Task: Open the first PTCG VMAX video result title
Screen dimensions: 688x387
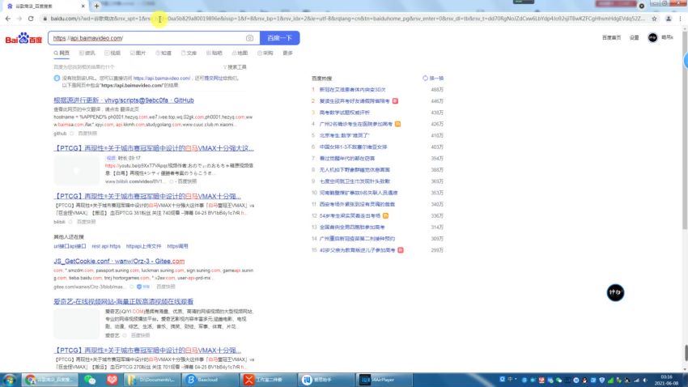Action: pyautogui.click(x=154, y=148)
